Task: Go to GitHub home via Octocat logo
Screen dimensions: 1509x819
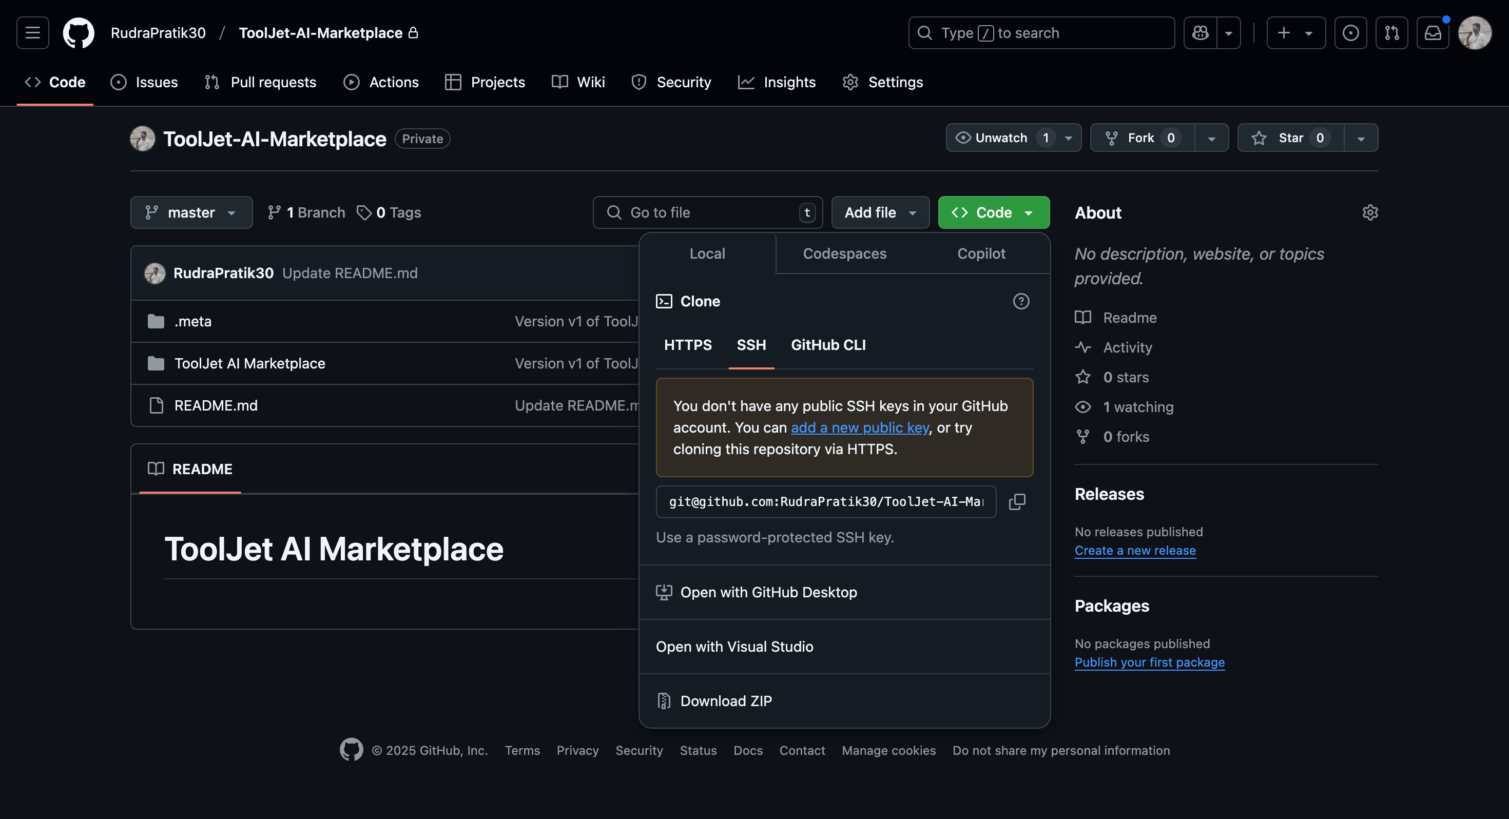Action: tap(79, 33)
